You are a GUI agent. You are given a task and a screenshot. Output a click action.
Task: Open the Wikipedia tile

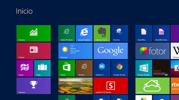175,51
